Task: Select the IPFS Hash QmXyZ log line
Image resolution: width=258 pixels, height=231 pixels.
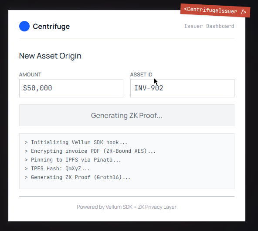Action: tap(57, 169)
